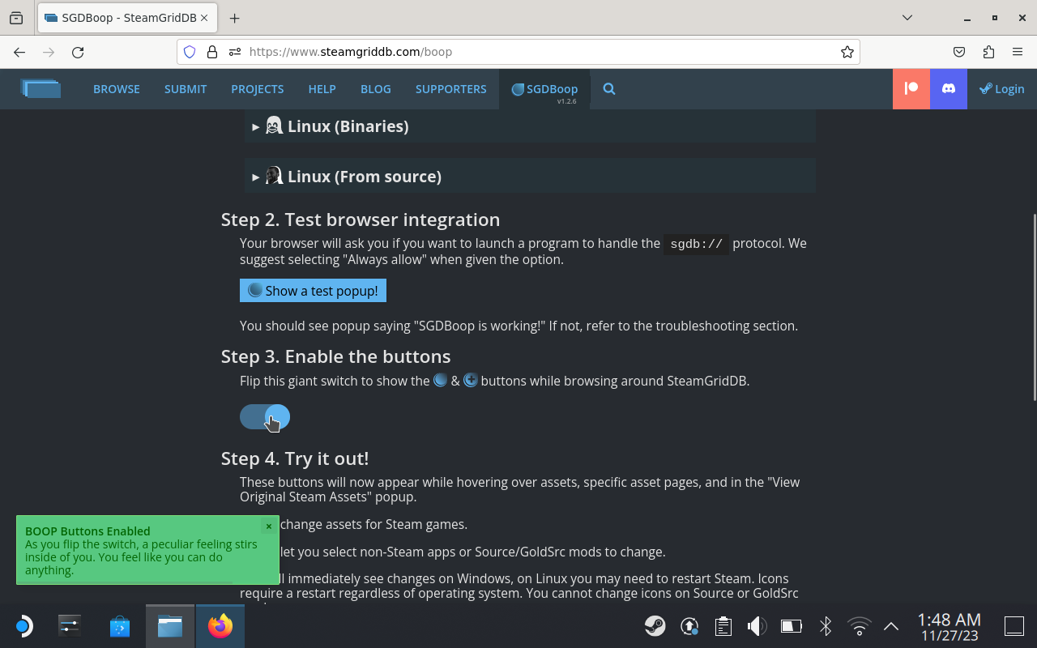Toggle the giant BOOP buttons switch

coord(265,417)
